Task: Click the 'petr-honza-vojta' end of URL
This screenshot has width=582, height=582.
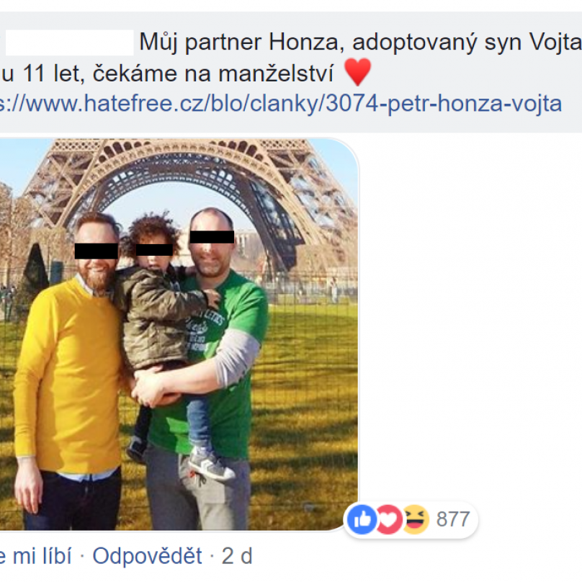Action: coord(475,104)
